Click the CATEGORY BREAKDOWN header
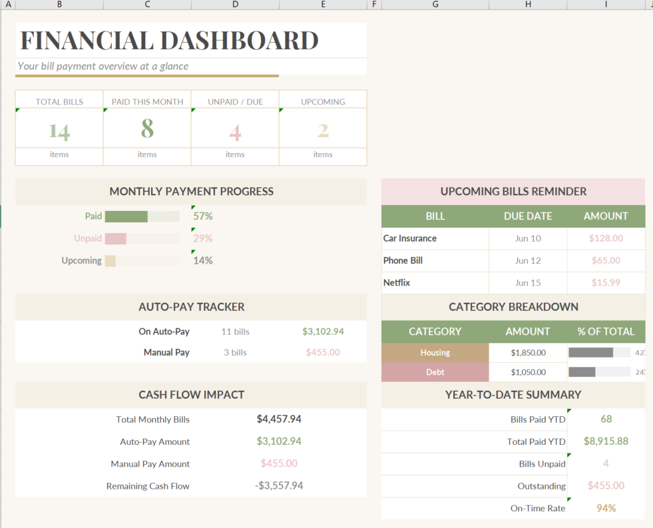The width and height of the screenshot is (653, 528). (x=513, y=307)
